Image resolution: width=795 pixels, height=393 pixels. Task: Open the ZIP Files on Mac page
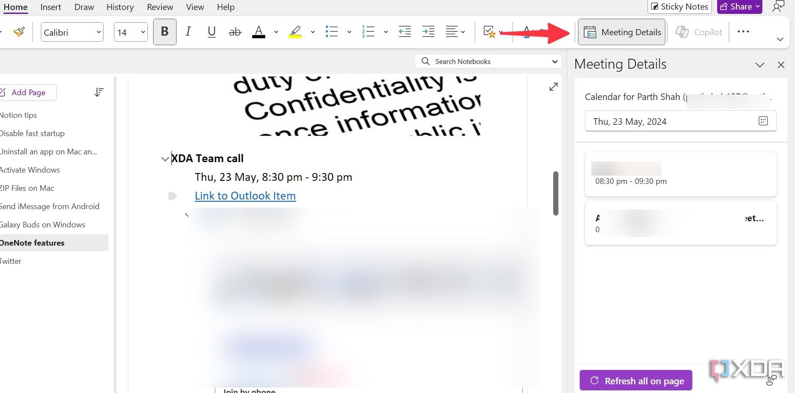pos(27,188)
